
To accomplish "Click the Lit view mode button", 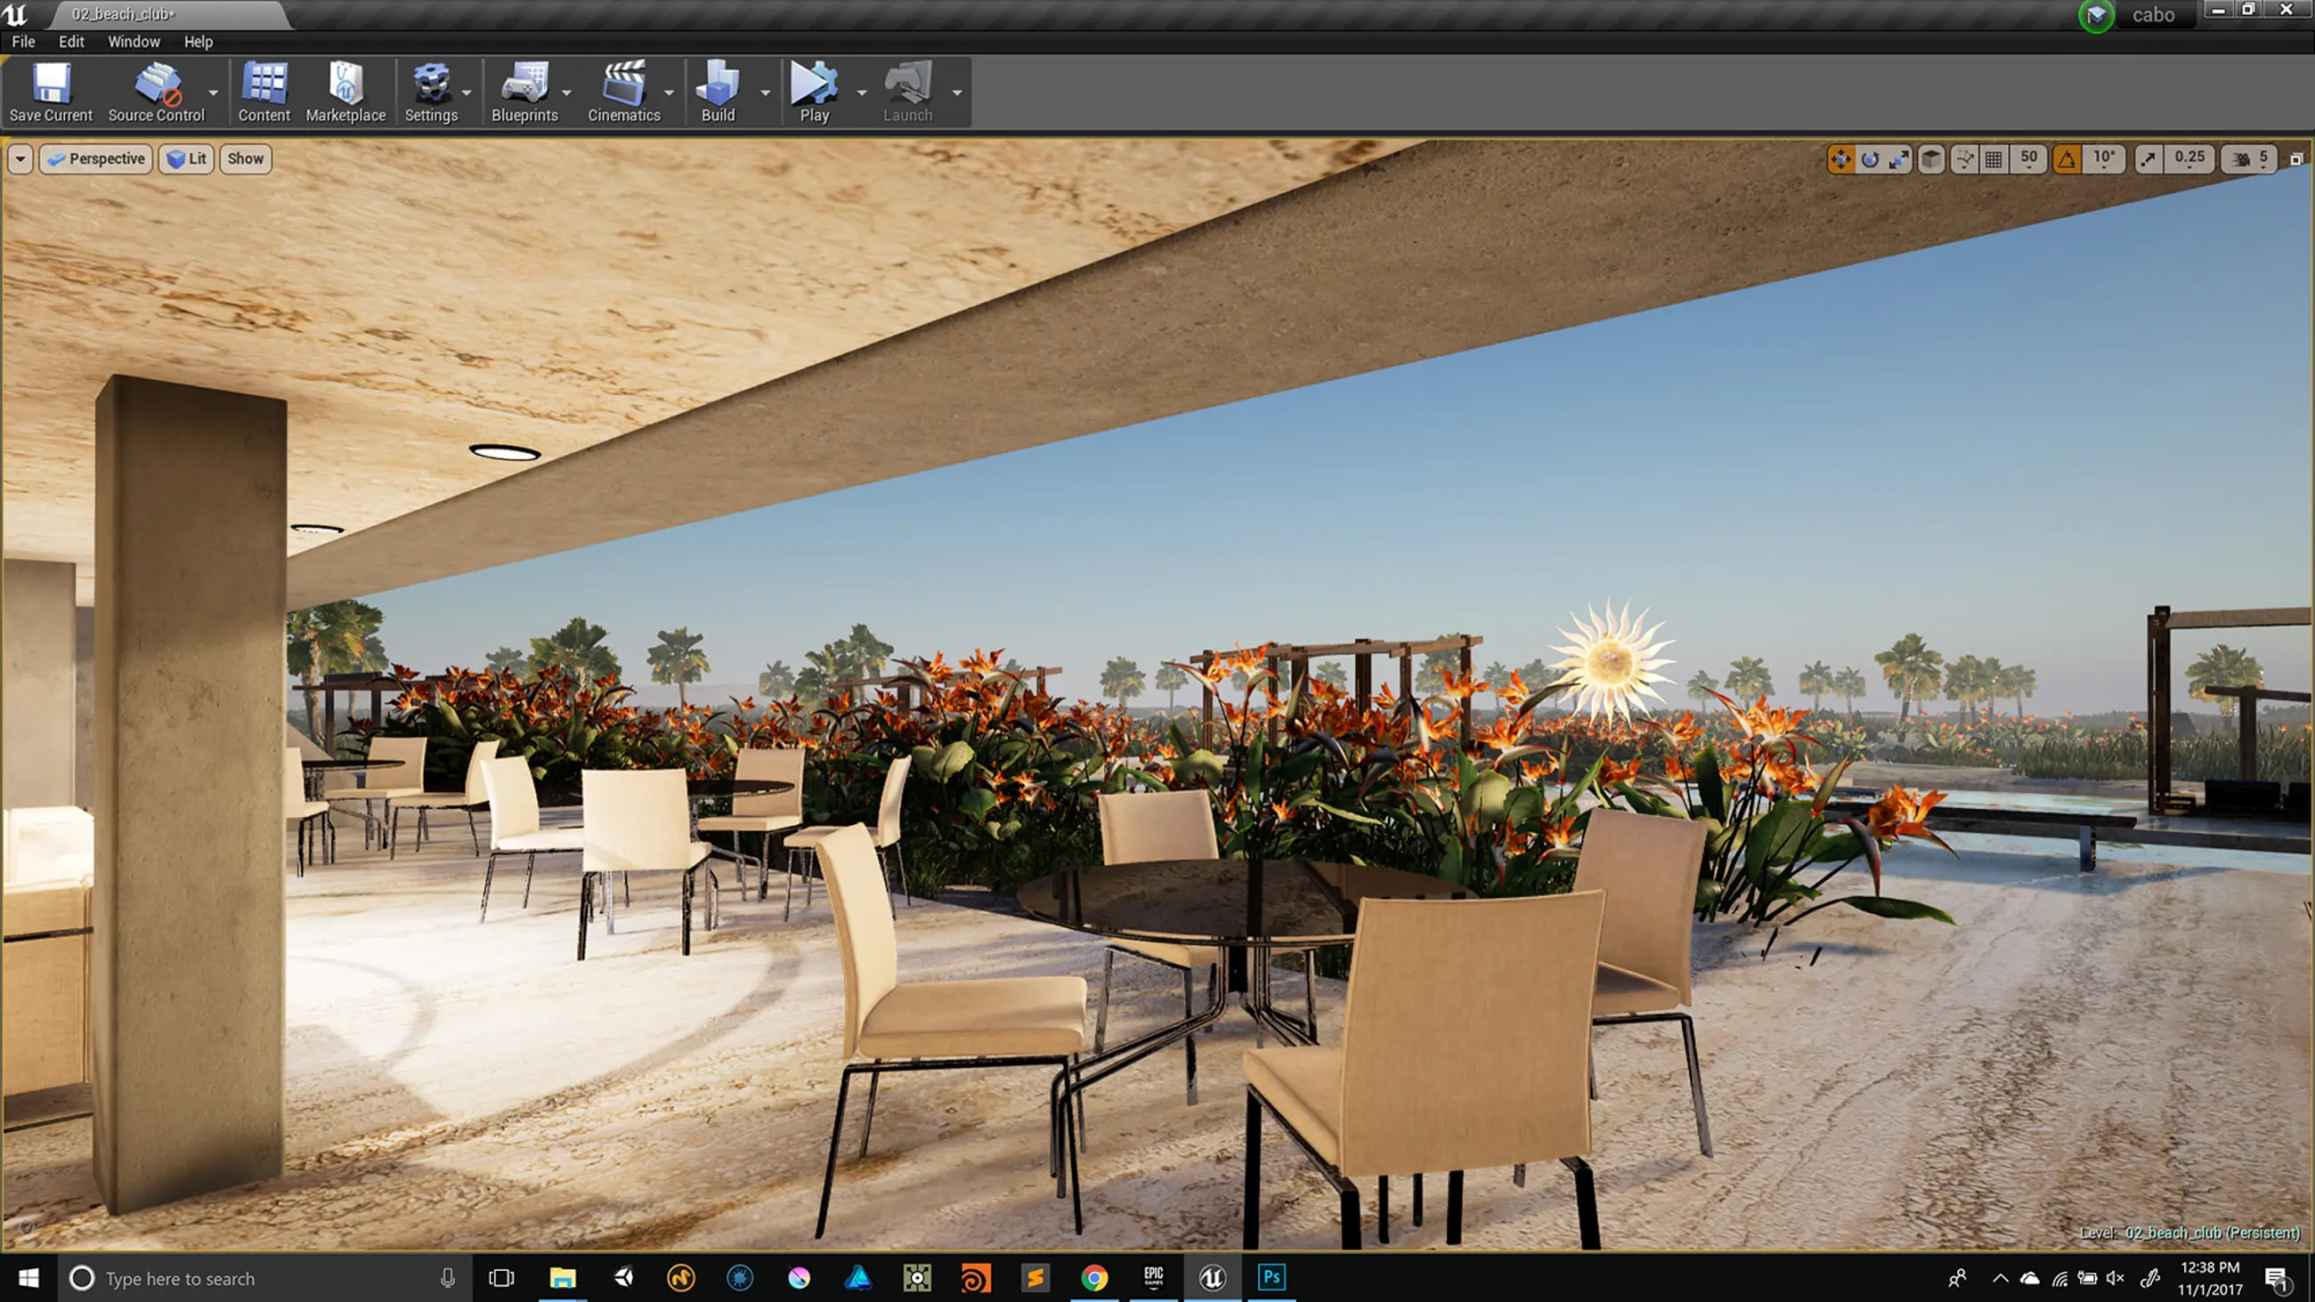I will [187, 159].
